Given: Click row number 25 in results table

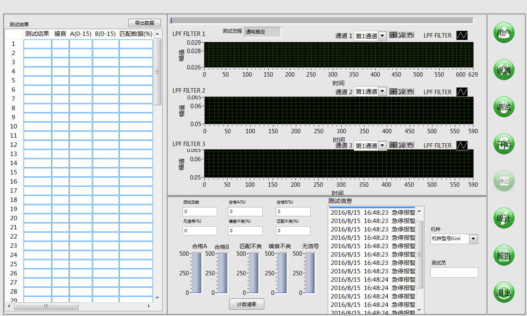Looking at the screenshot, I should point(14,264).
